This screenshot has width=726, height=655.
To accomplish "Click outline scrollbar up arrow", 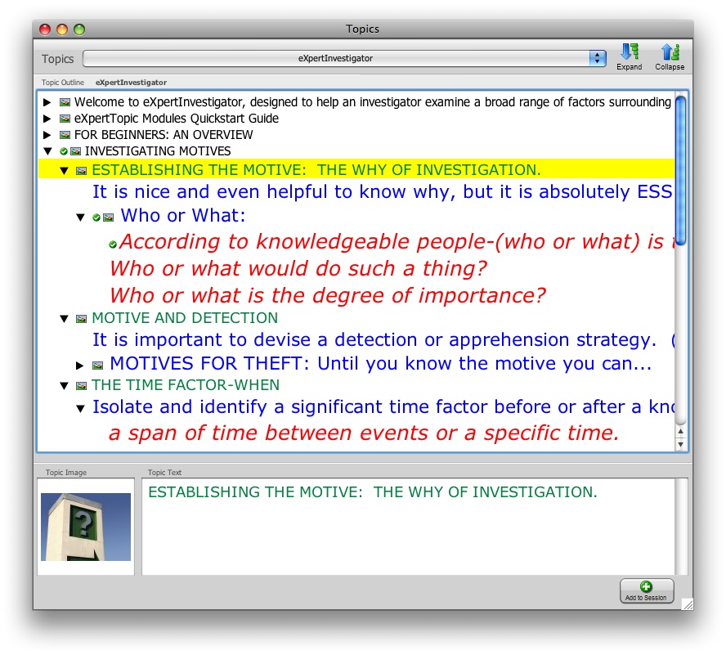I will (680, 431).
